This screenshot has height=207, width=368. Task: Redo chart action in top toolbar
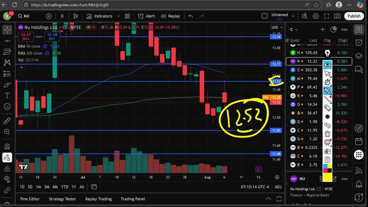coord(202,16)
